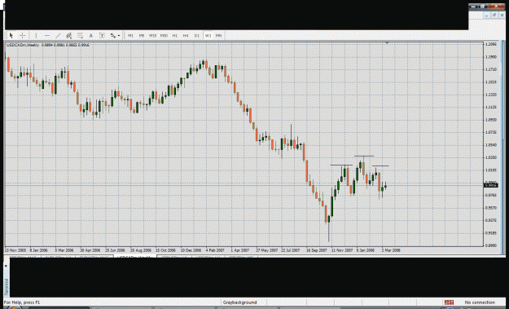The image size is (509, 309).
Task: Switch chart to M1 timeframe
Action: coord(130,35)
